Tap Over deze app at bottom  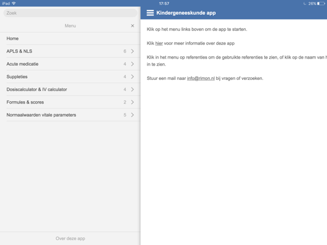tap(70, 238)
